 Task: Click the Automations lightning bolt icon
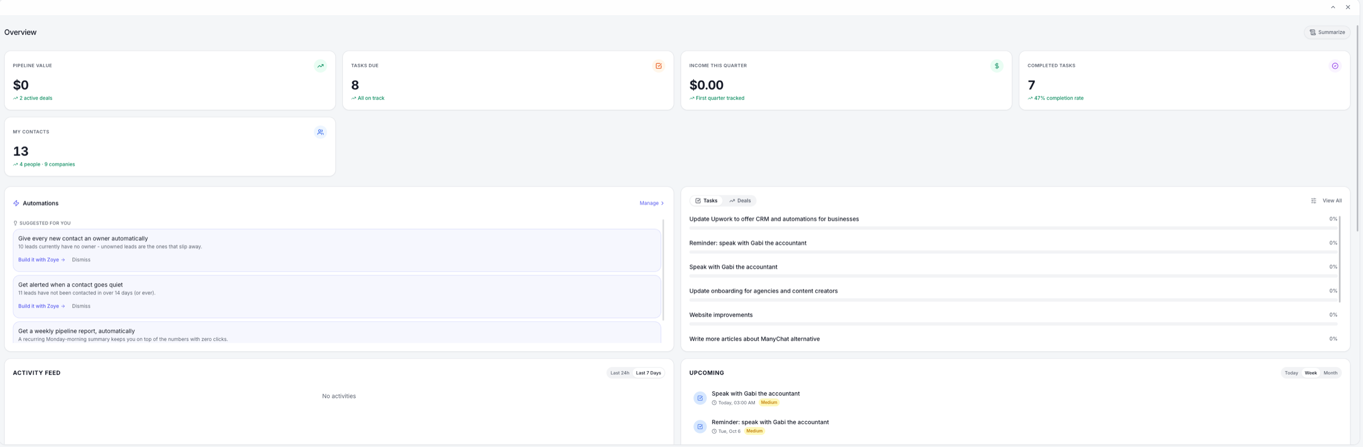[16, 204]
